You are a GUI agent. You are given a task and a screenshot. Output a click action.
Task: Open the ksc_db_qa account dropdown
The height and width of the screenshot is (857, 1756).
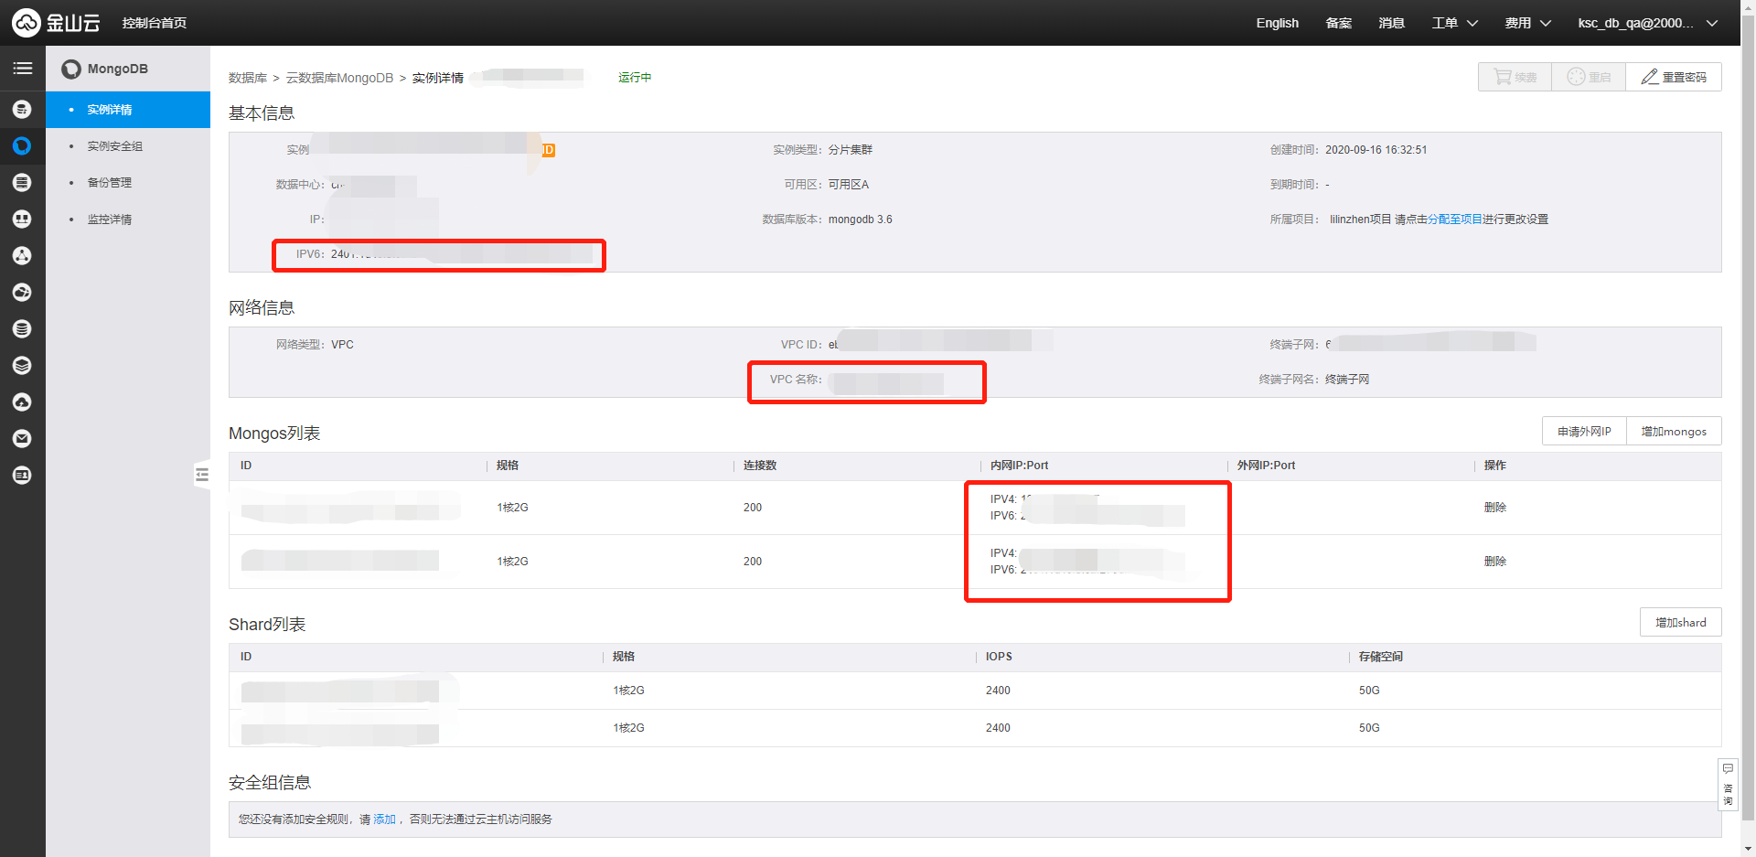(1647, 23)
